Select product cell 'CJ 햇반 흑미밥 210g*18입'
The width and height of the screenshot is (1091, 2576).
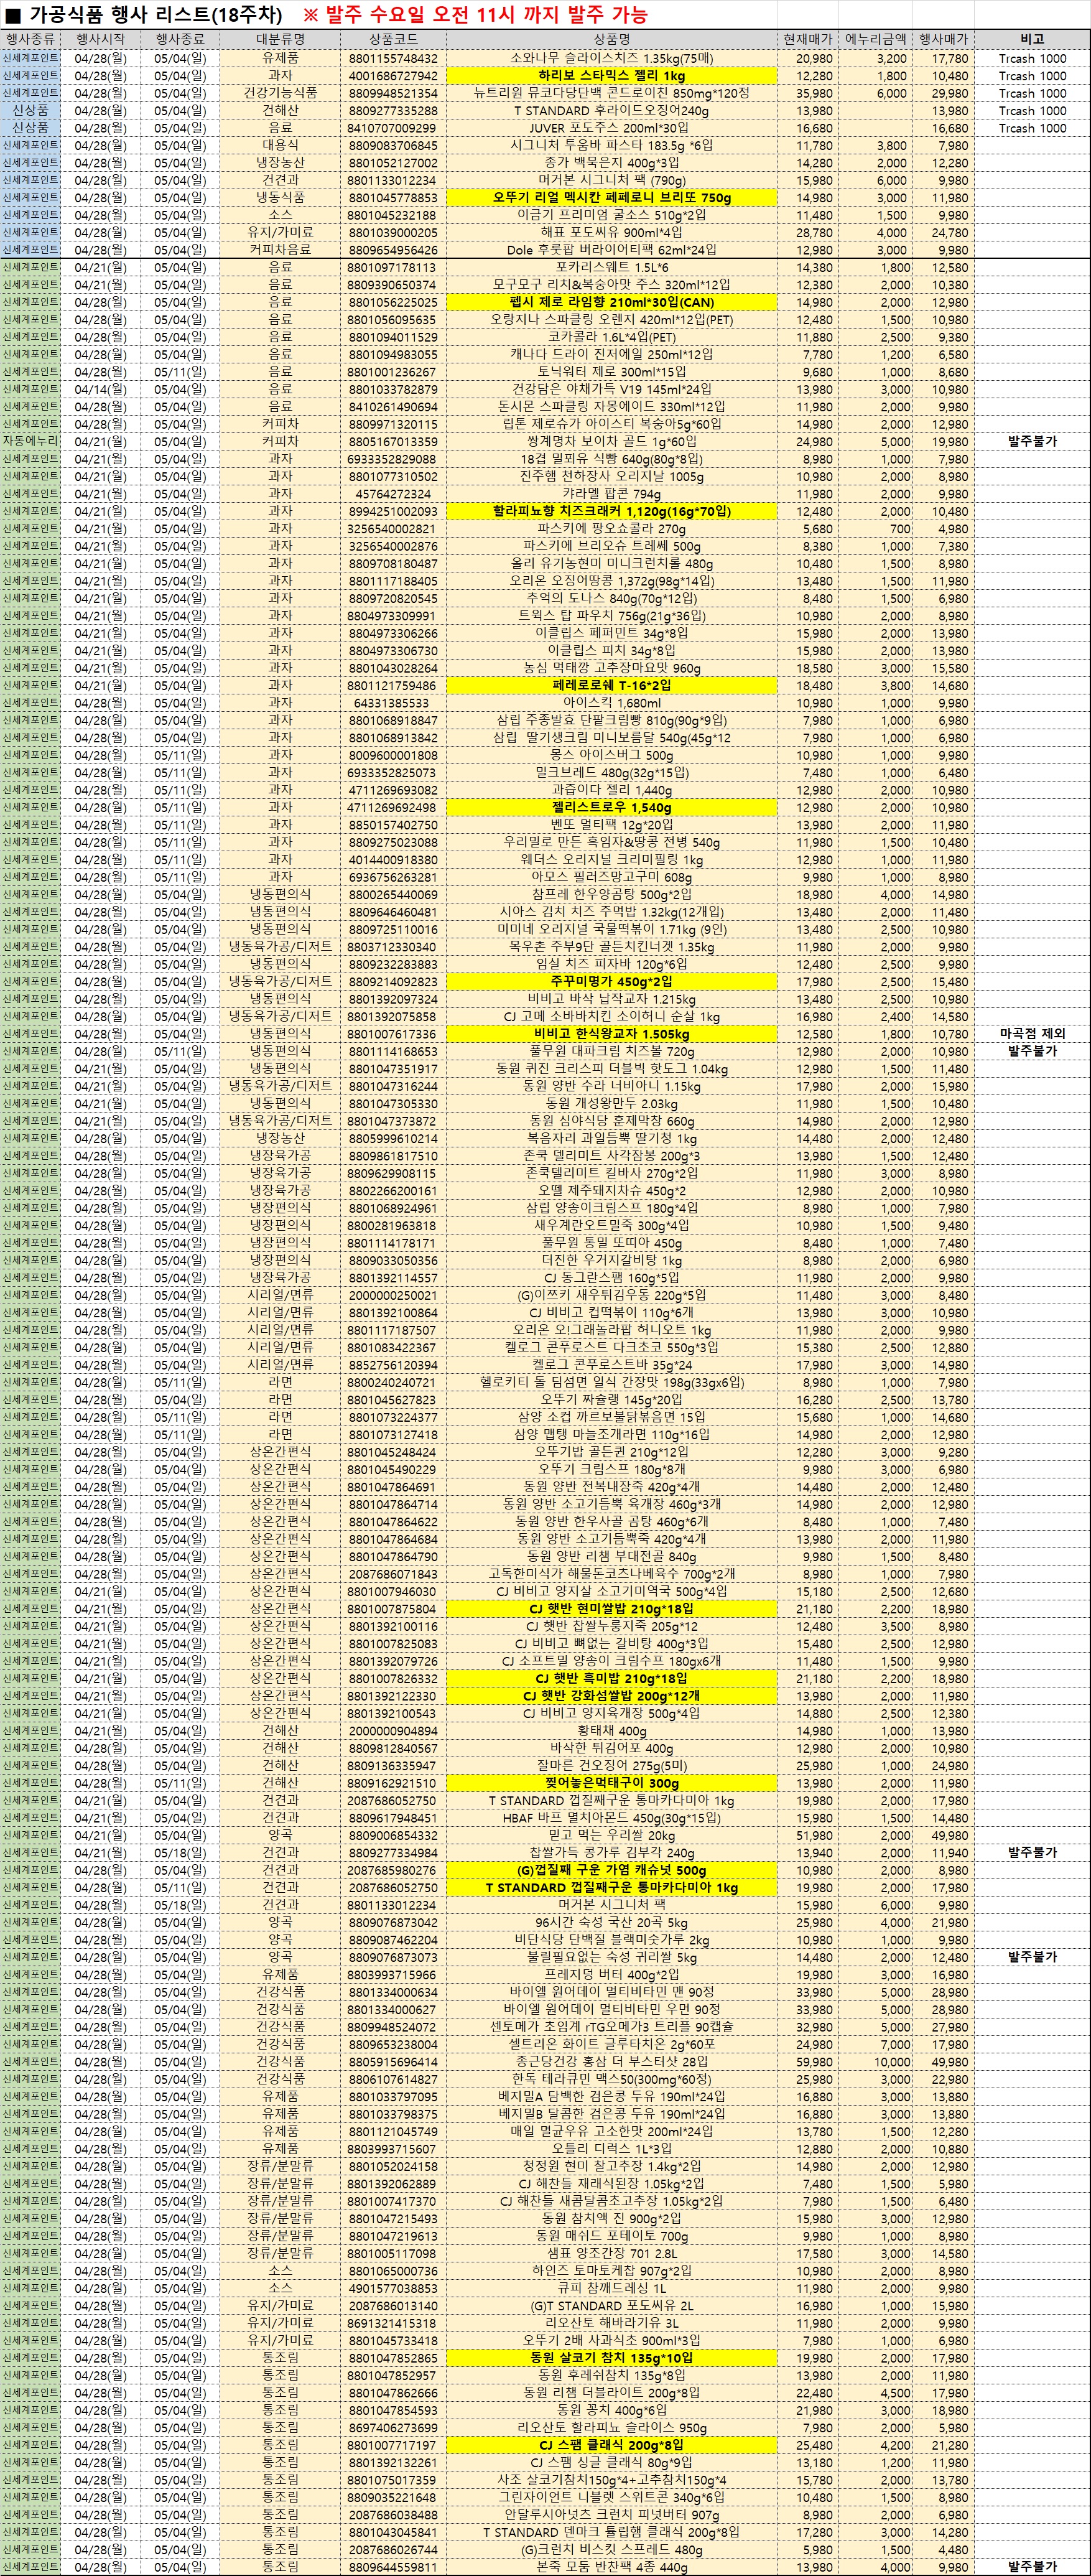612,1678
